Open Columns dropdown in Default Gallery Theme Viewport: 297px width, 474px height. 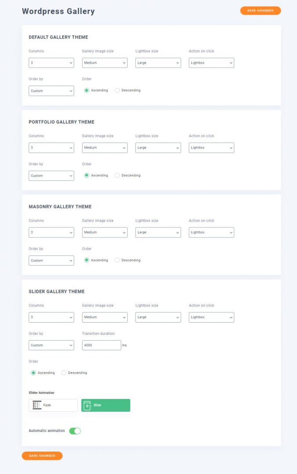pos(51,63)
